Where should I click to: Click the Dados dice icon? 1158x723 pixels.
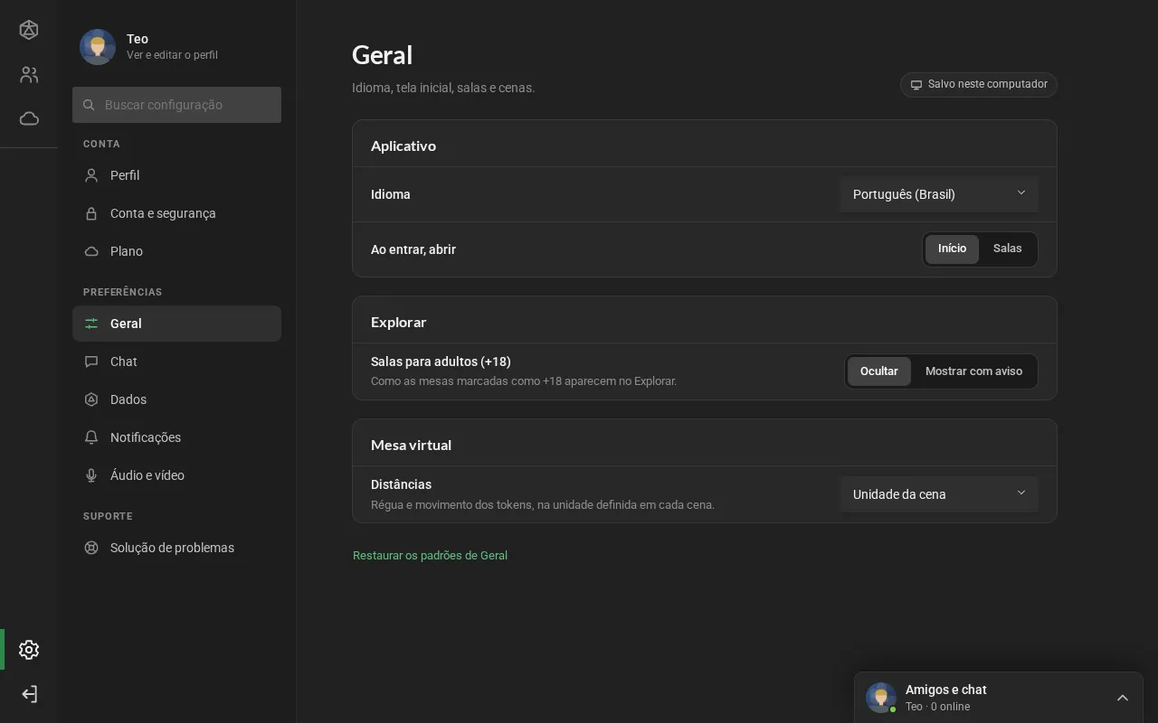(91, 399)
